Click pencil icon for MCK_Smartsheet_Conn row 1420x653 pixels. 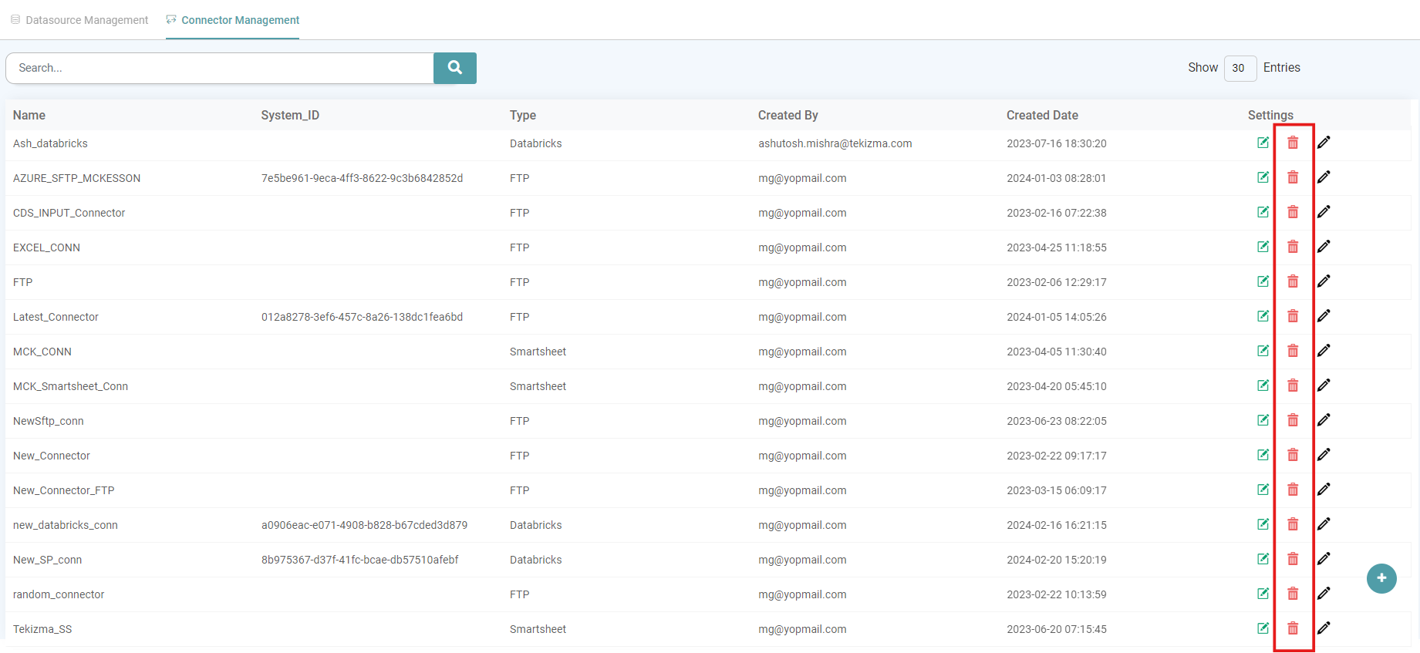click(1324, 385)
